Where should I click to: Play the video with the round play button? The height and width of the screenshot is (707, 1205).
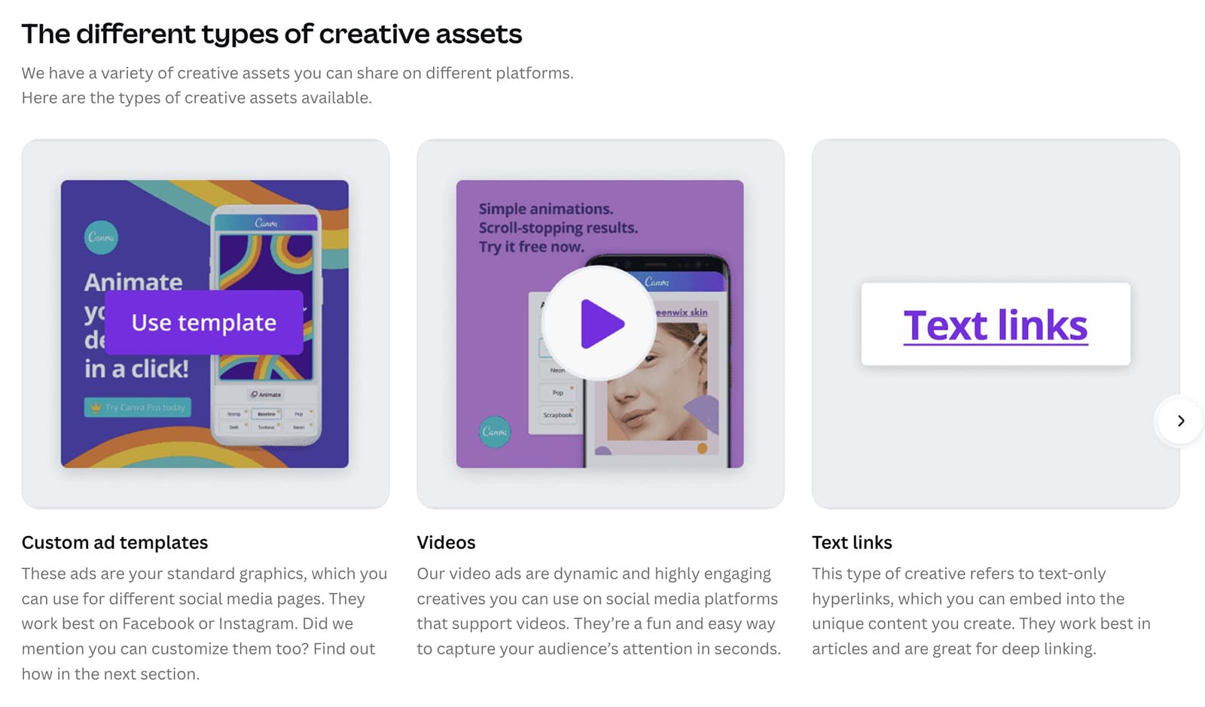[599, 323]
